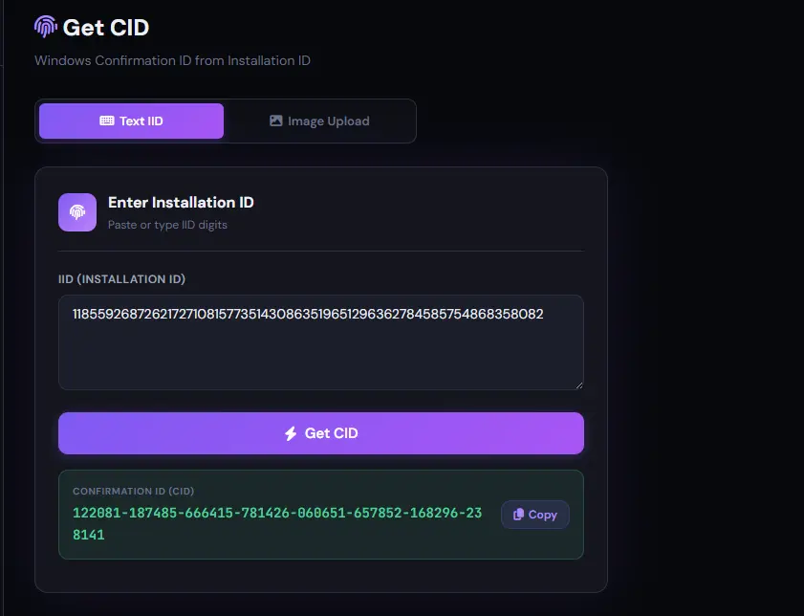Select the green confirmation ID value

pyautogui.click(x=277, y=523)
